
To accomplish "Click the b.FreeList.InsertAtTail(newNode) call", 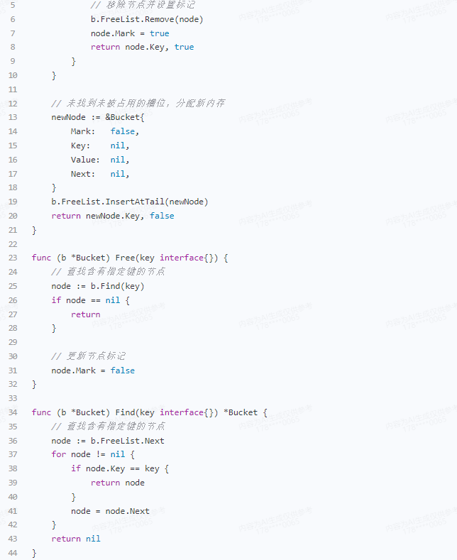I will (130, 202).
